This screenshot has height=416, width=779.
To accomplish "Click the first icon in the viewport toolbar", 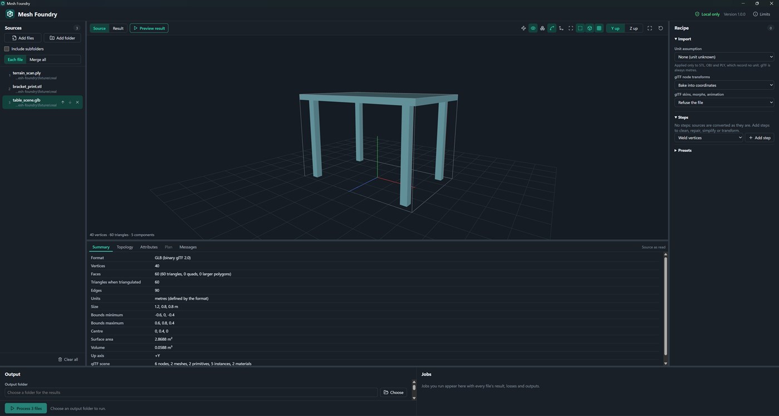I will pos(523,28).
